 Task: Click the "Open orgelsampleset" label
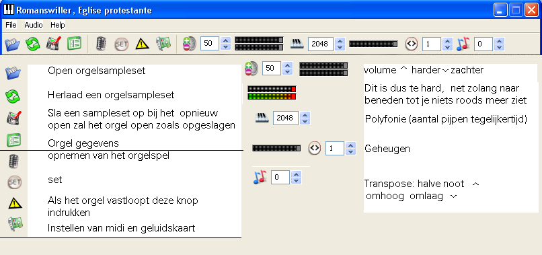point(96,71)
